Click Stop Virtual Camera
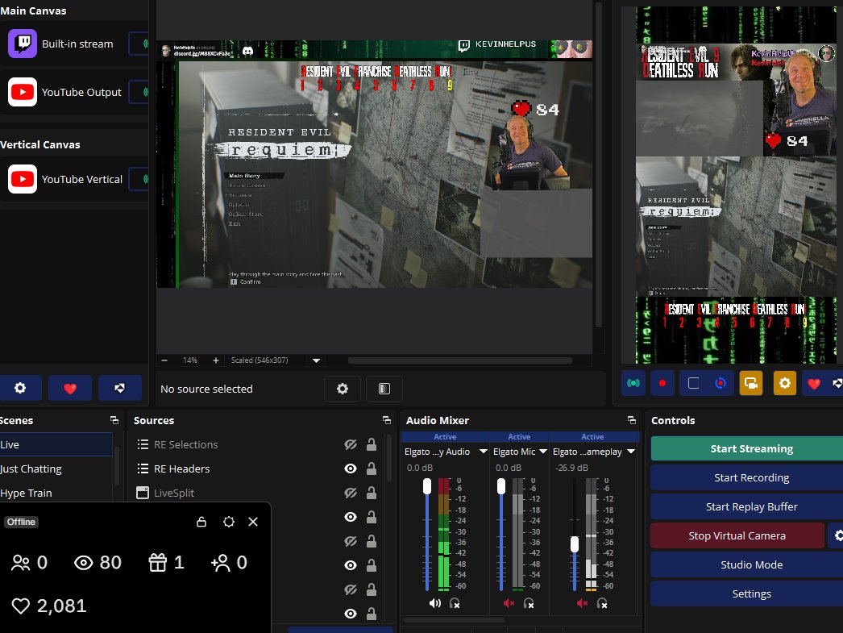This screenshot has width=843, height=633. coord(737,535)
